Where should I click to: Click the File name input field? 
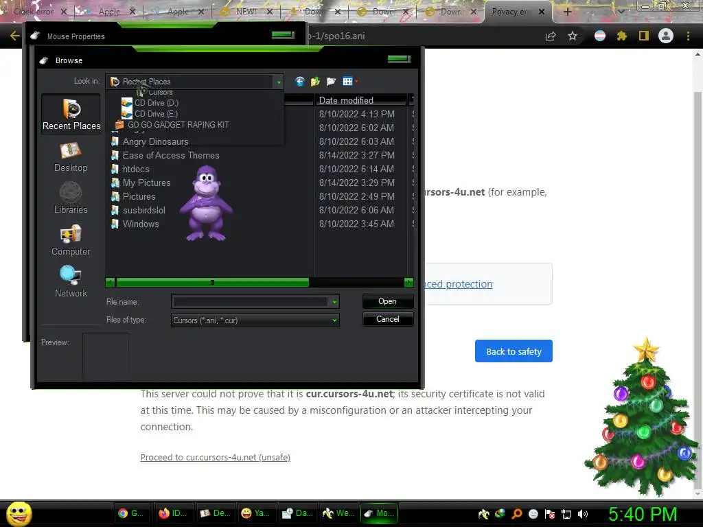(251, 302)
